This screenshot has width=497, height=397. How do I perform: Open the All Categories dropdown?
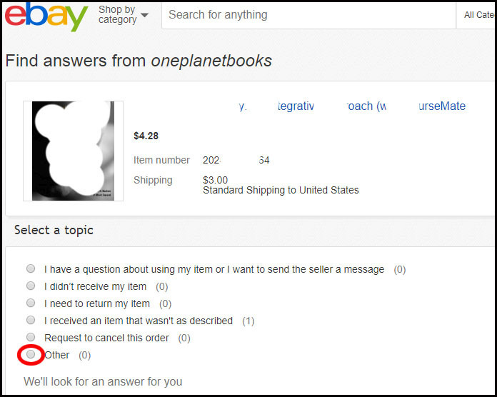pos(476,15)
